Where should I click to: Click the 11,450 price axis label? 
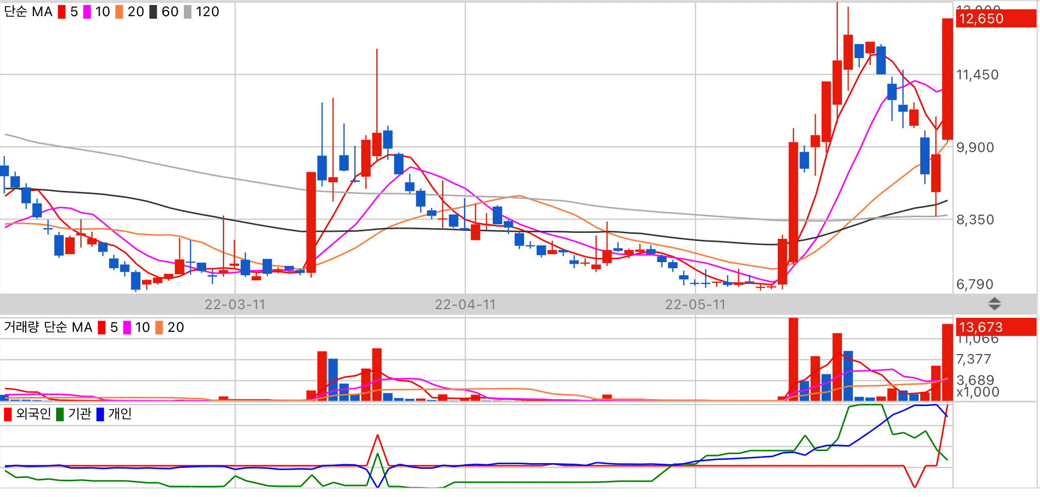click(x=977, y=75)
